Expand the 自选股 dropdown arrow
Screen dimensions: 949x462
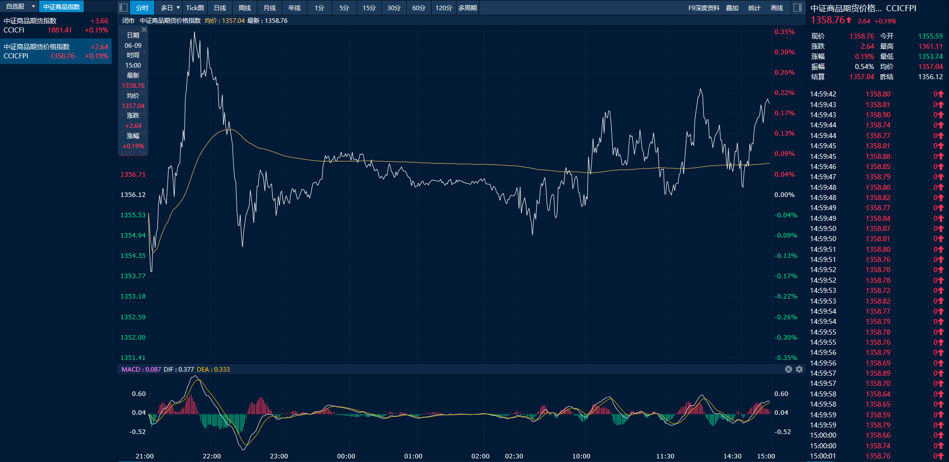34,7
